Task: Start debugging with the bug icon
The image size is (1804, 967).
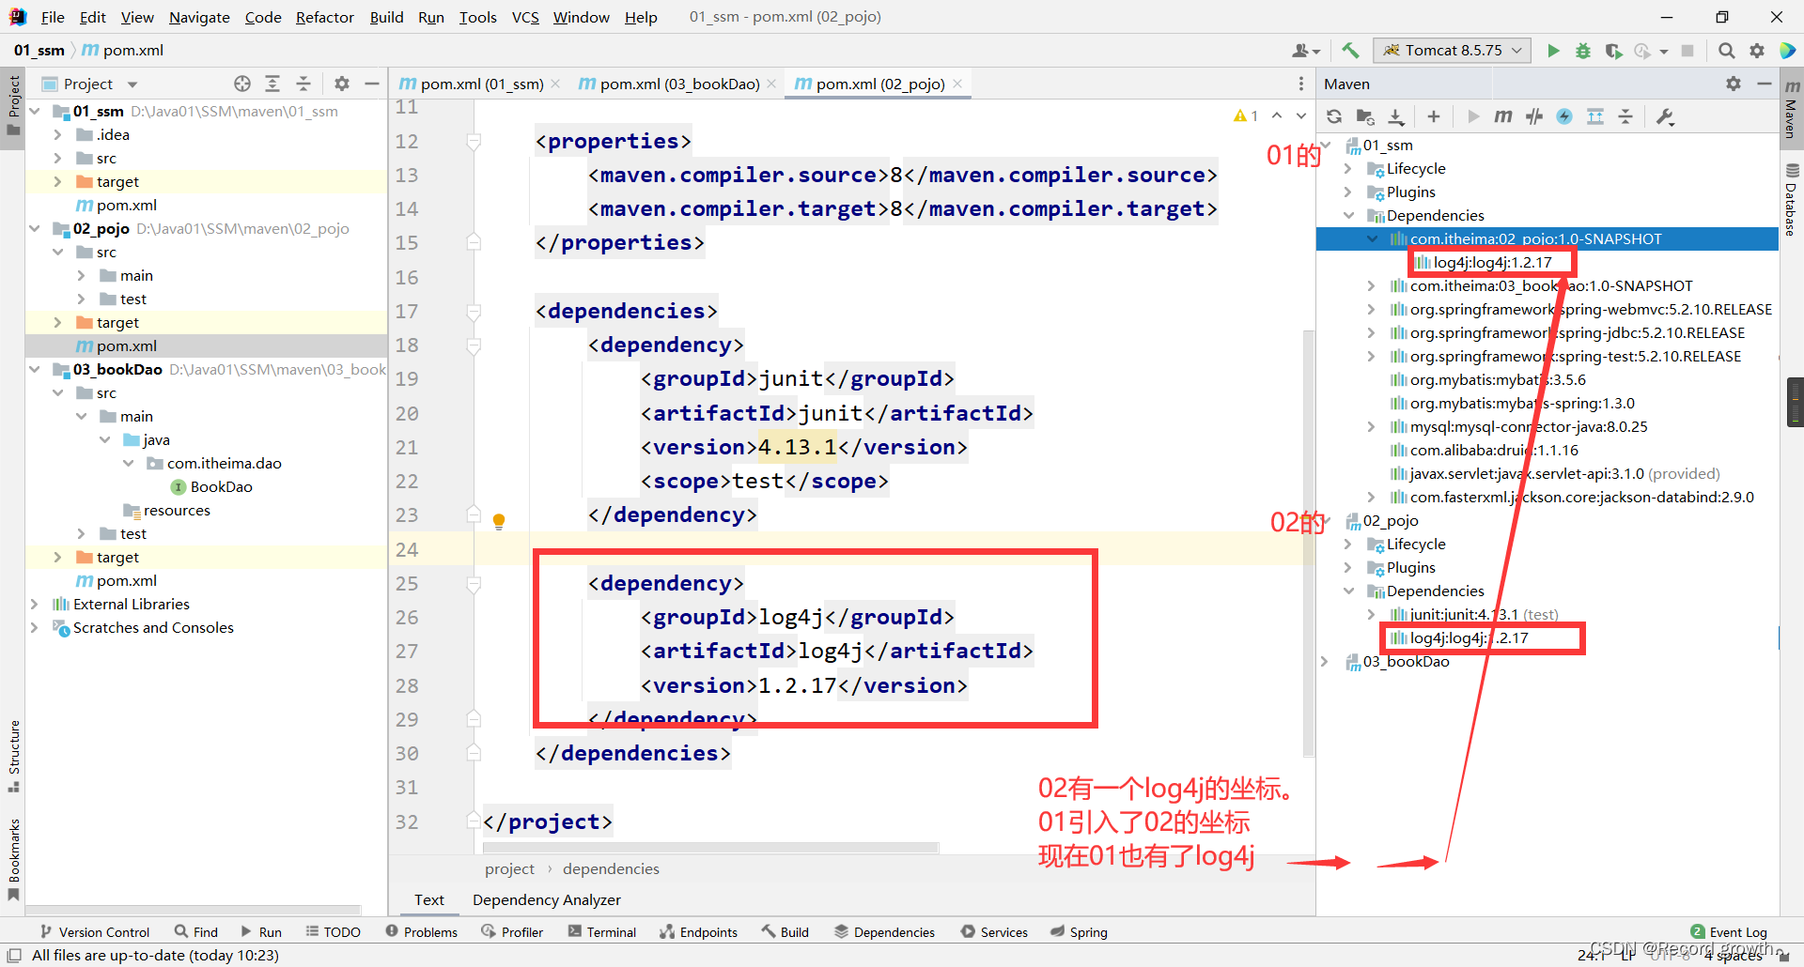Action: [1583, 51]
